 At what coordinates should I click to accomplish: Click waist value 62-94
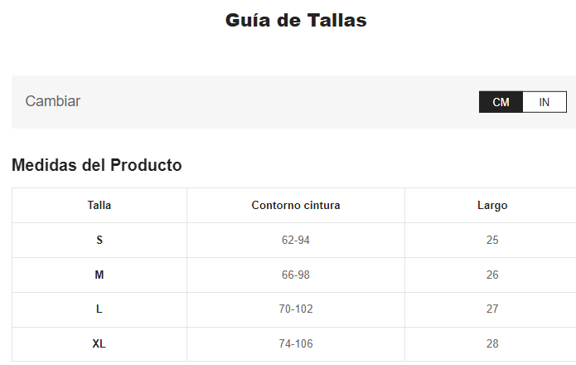(296, 240)
